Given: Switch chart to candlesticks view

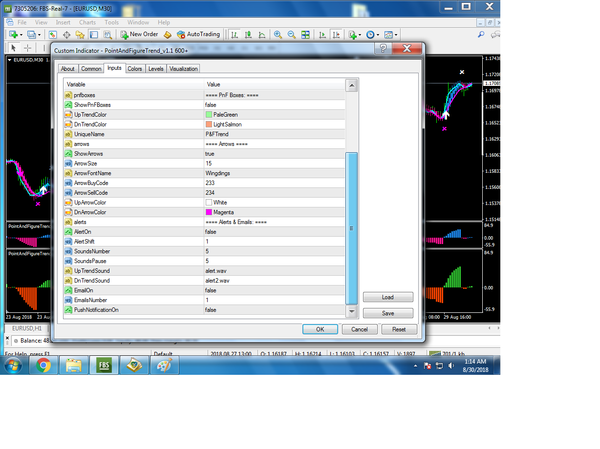Looking at the screenshot, I should 248,35.
